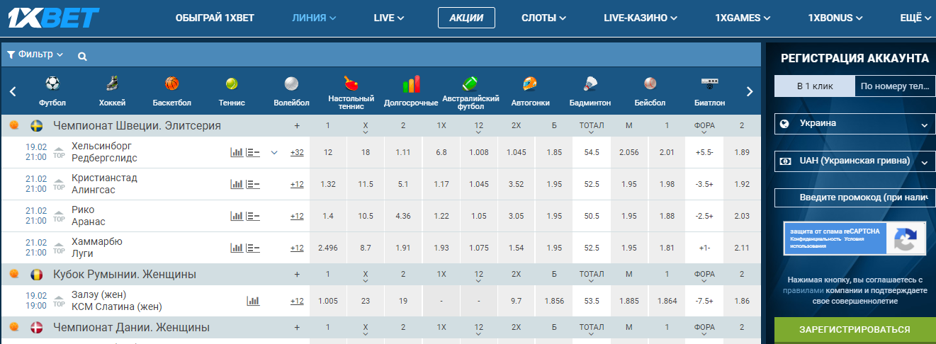Expand Хельсинборг match chevron
The height and width of the screenshot is (344, 936).
(x=274, y=152)
